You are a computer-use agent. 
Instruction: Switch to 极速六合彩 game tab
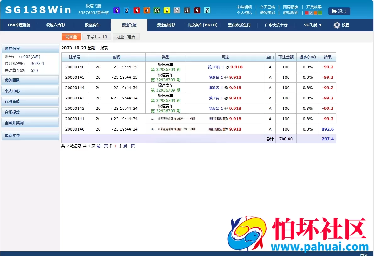55,25
